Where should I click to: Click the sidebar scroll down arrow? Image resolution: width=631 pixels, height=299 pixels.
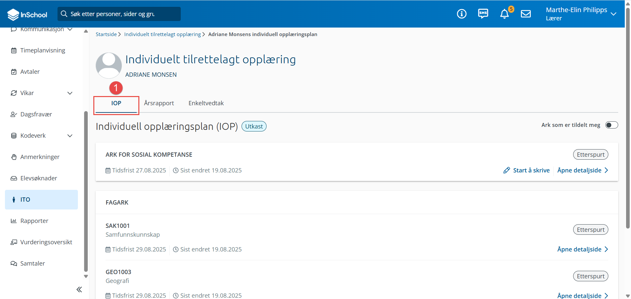pos(86,276)
